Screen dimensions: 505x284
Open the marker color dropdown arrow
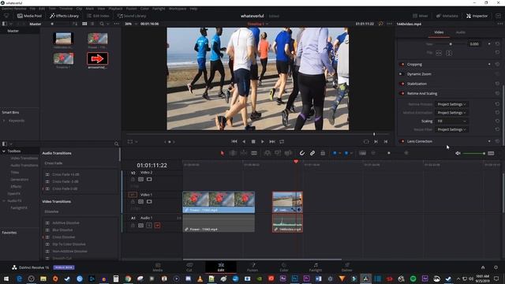click(351, 153)
